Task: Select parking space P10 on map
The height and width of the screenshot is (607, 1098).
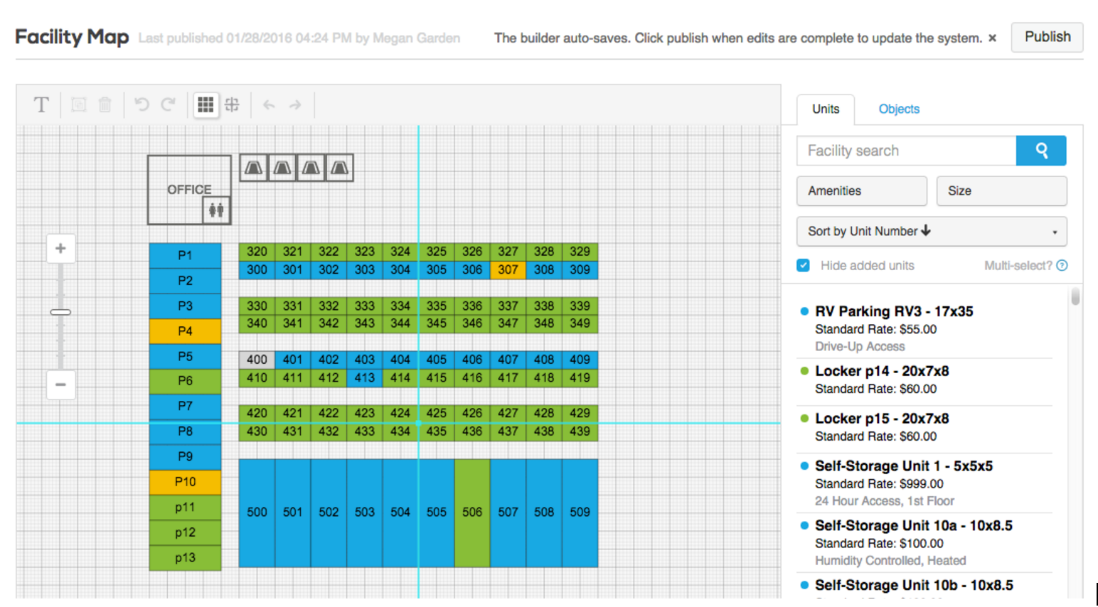Action: 185,482
